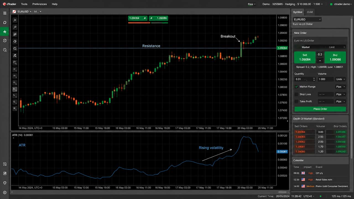Click the Take Profit value field
The width and height of the screenshot is (354, 199).
tap(326, 101)
